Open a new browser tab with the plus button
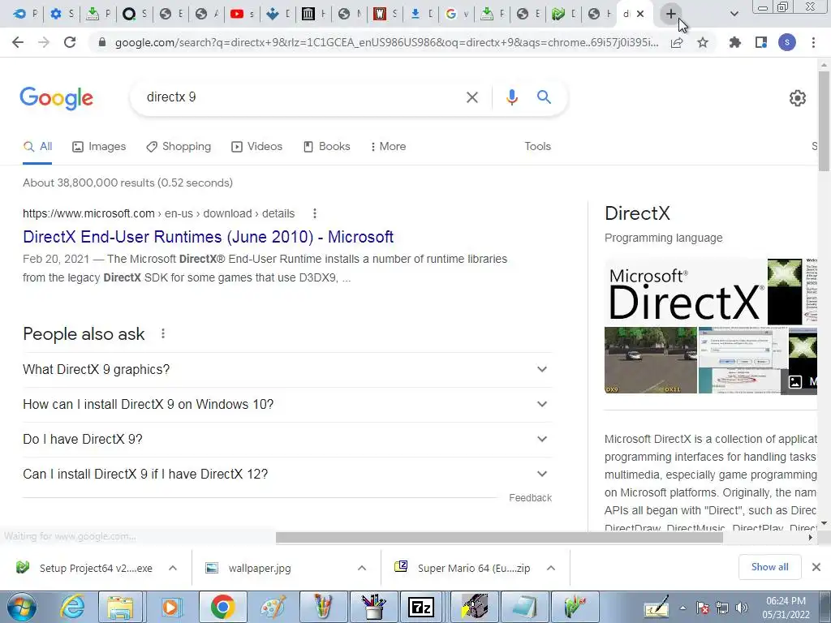 tap(670, 14)
